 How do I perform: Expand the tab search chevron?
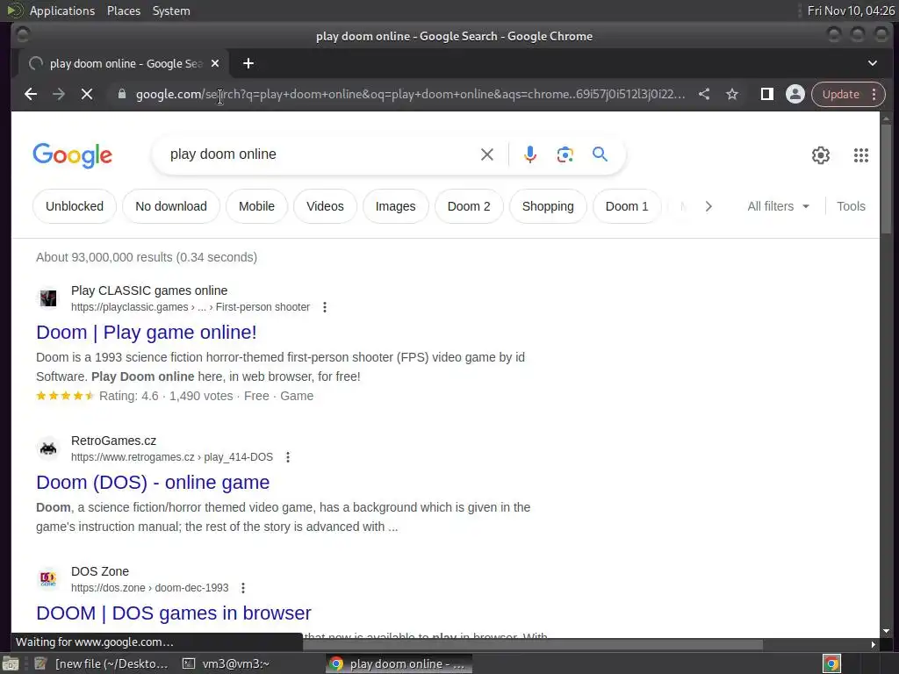(872, 63)
